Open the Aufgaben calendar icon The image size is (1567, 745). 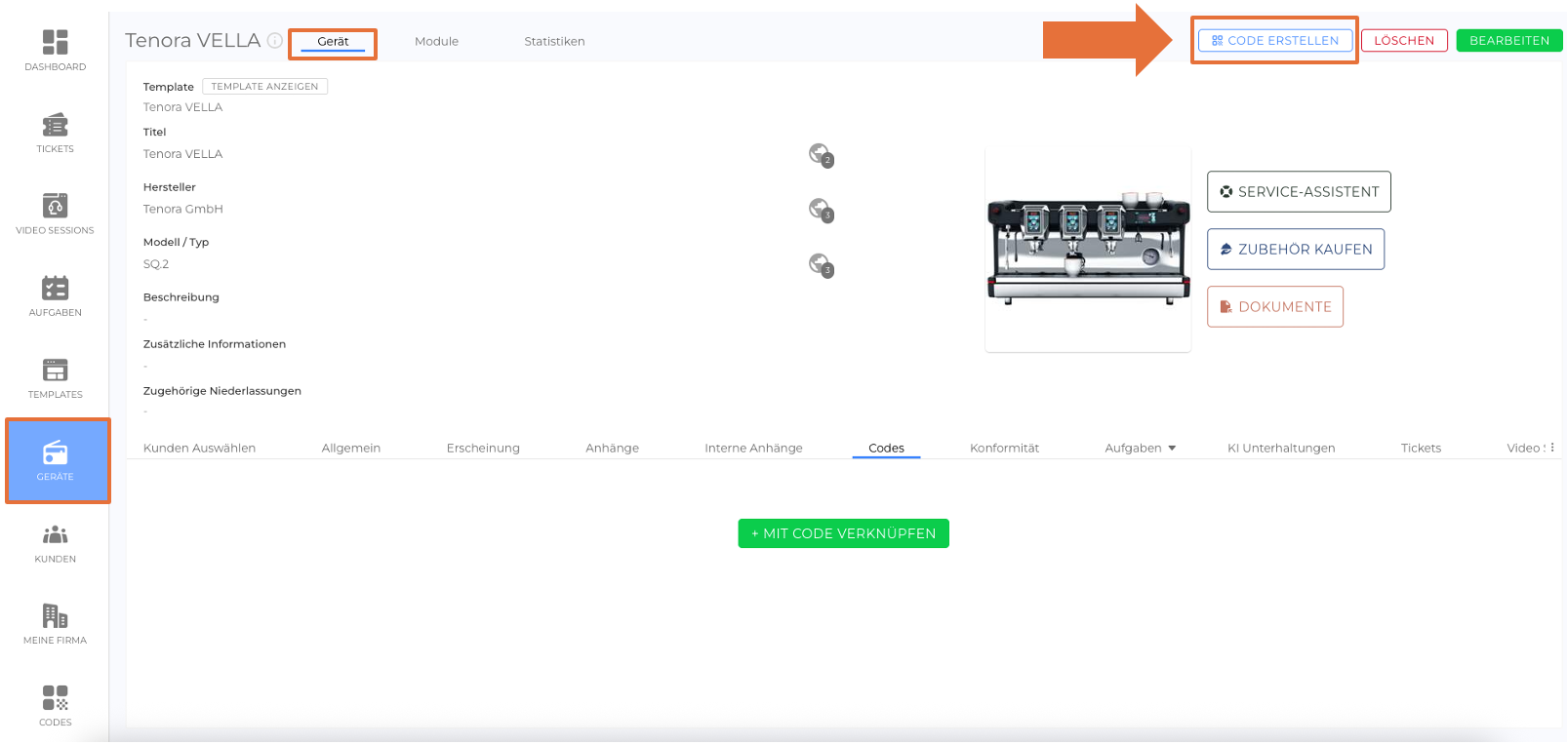click(55, 288)
